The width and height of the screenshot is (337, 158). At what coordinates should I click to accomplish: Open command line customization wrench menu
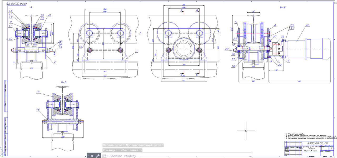tap(97, 156)
